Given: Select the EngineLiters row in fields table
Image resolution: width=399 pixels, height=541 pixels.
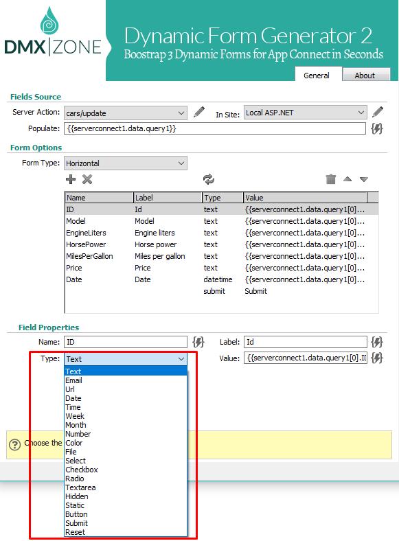Looking at the screenshot, I should point(222,233).
